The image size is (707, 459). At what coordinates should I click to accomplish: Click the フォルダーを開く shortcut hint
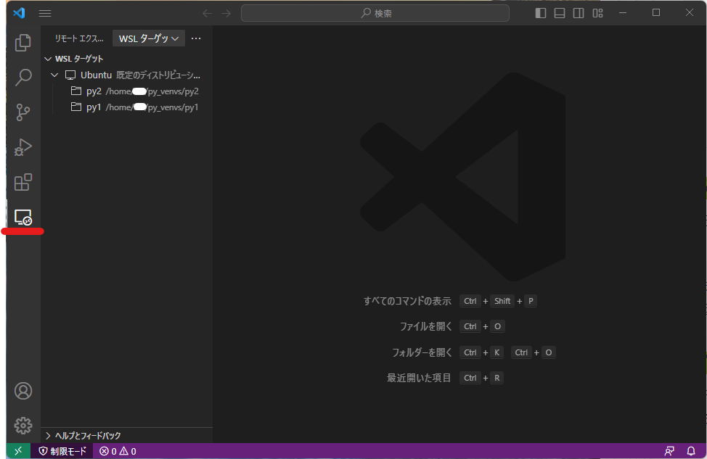[422, 352]
